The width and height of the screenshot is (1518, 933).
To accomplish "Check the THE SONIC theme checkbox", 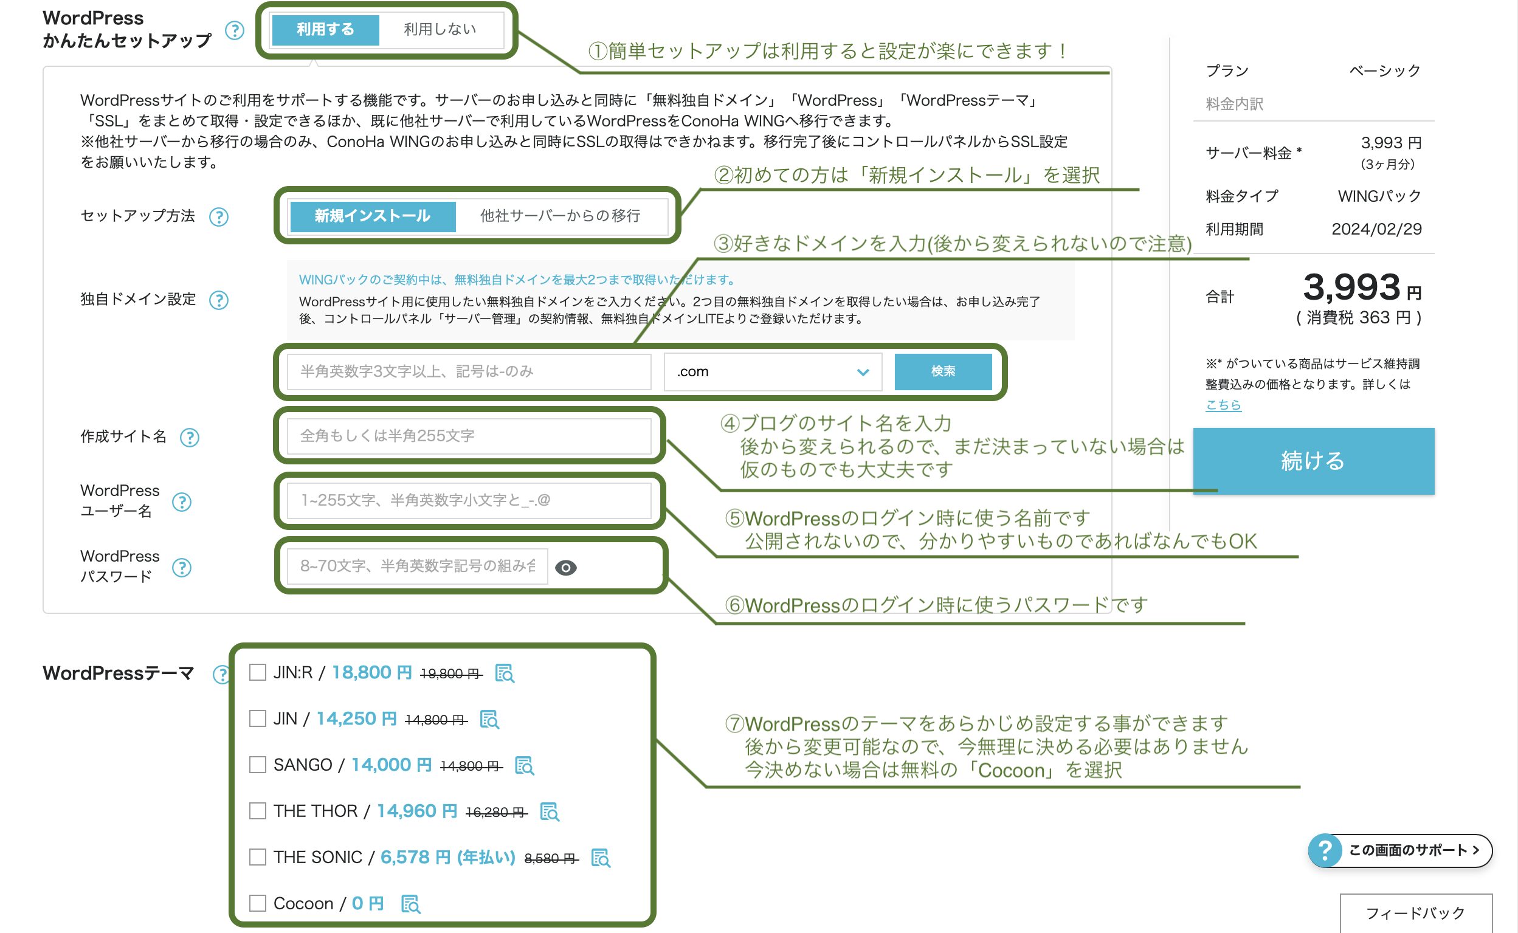I will pos(257,857).
